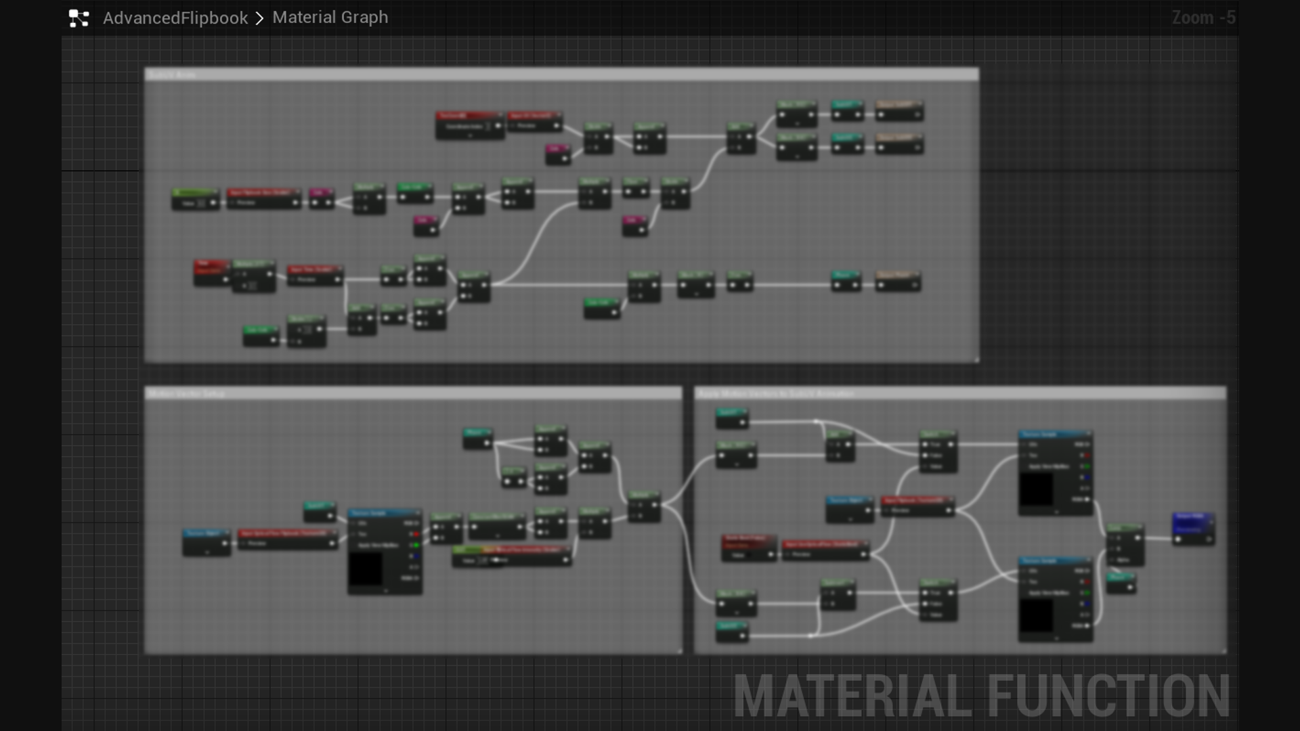
Task: Click the material graph icon in breadcrumb
Action: [x=79, y=18]
